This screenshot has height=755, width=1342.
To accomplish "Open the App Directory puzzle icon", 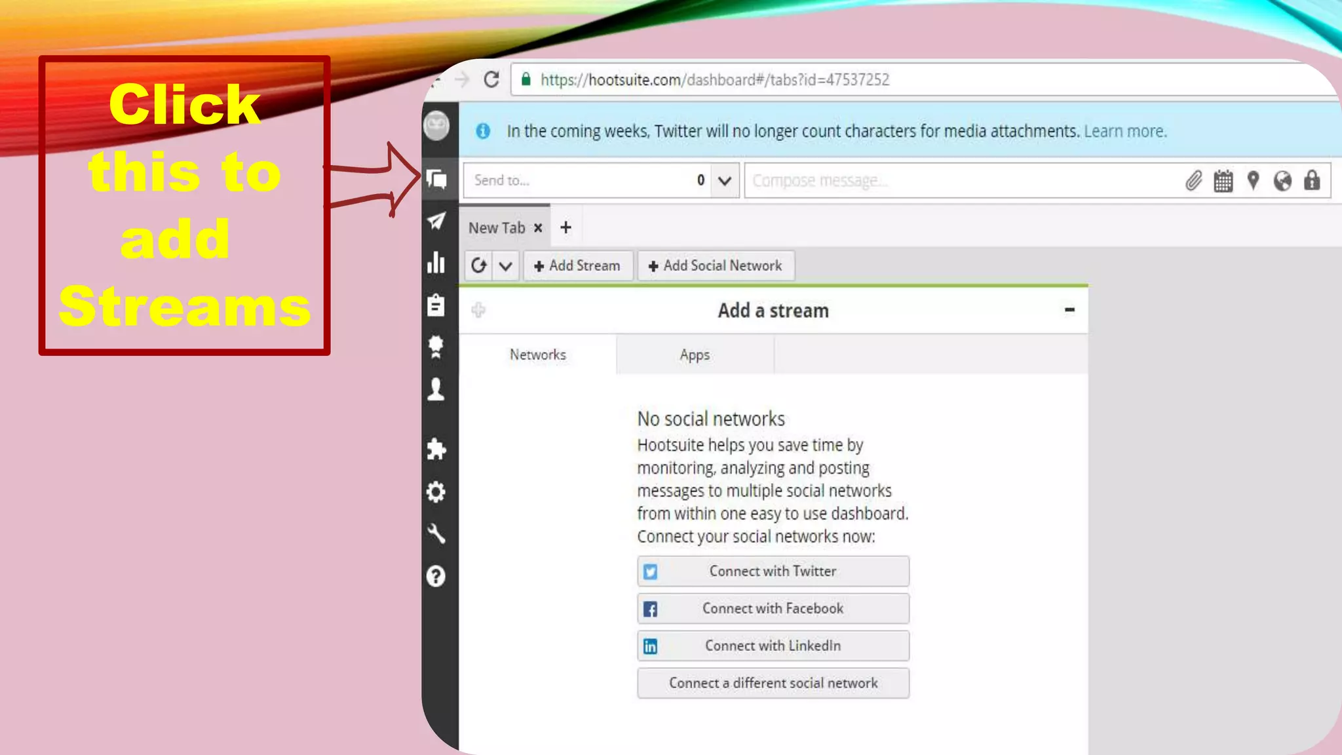I will pyautogui.click(x=436, y=449).
